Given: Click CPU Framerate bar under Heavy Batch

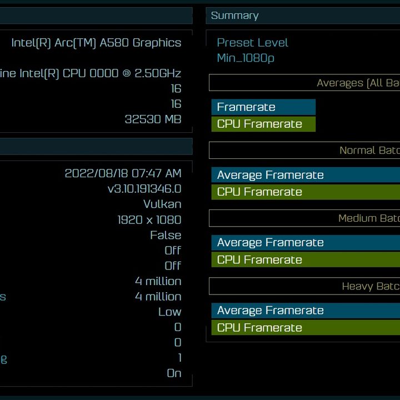Looking at the screenshot, I should (306, 328).
